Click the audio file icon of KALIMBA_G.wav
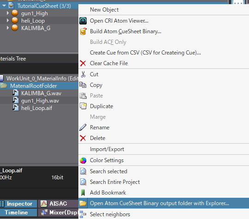 (x=15, y=93)
